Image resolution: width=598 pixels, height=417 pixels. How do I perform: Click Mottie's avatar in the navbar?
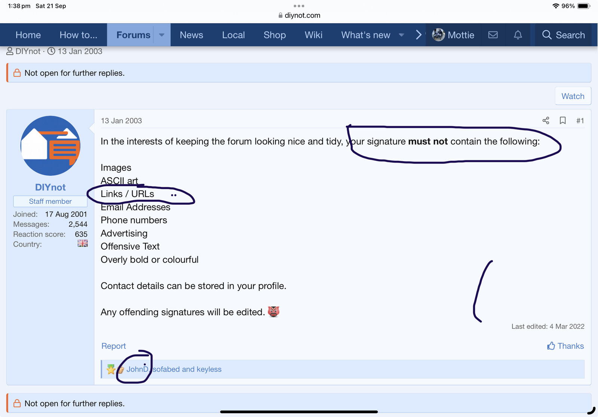pos(438,35)
